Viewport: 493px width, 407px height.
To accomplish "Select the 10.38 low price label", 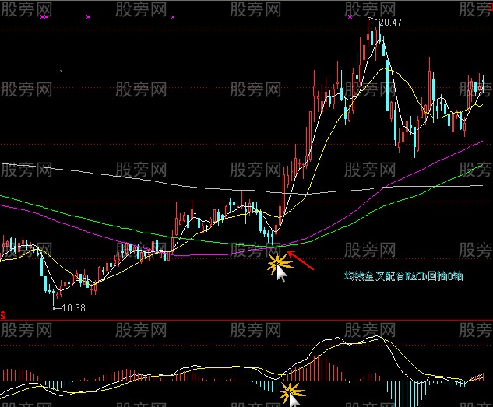I will point(70,307).
